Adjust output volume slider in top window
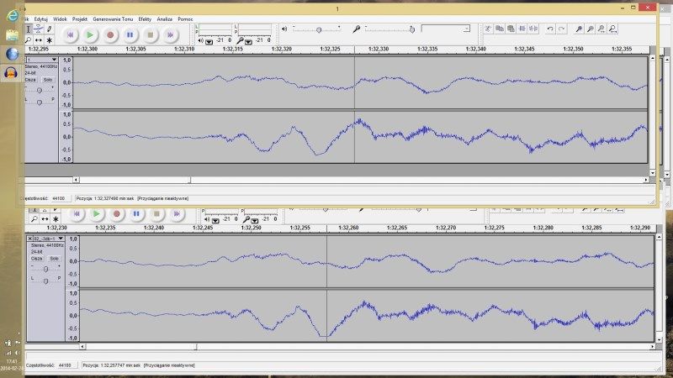The image size is (673, 378). 318,29
